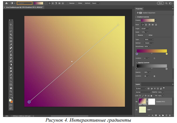Check Dither in Properties panel
This screenshot has height=123, width=177.
coord(147,35)
